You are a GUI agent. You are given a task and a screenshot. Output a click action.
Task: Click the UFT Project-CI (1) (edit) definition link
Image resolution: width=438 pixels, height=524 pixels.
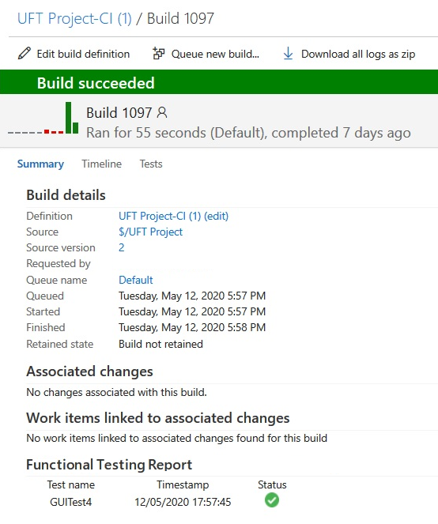pyautogui.click(x=173, y=217)
